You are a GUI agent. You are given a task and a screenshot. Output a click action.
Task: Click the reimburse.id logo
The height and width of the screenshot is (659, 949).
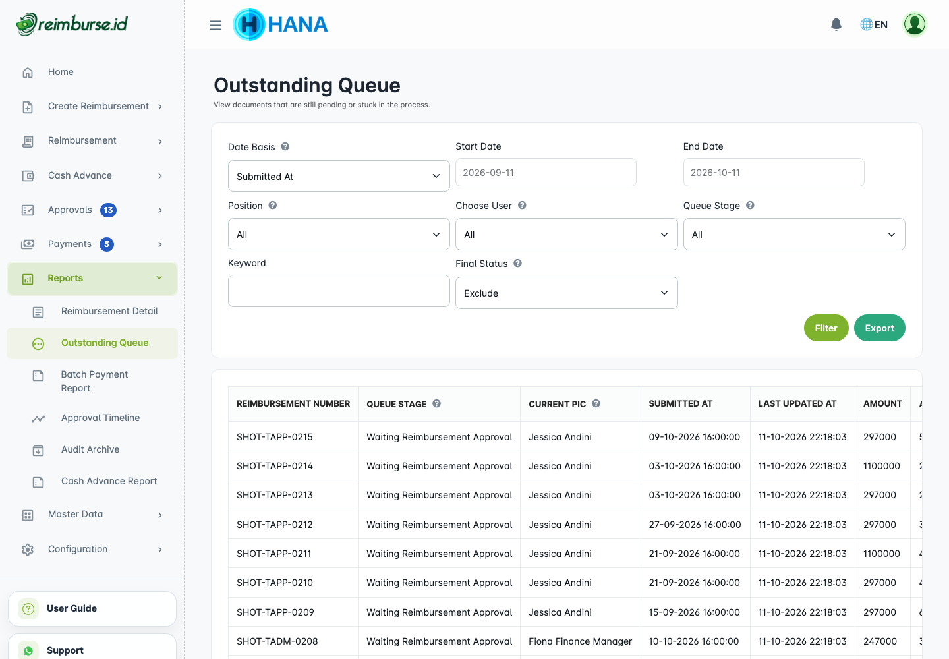click(x=72, y=24)
